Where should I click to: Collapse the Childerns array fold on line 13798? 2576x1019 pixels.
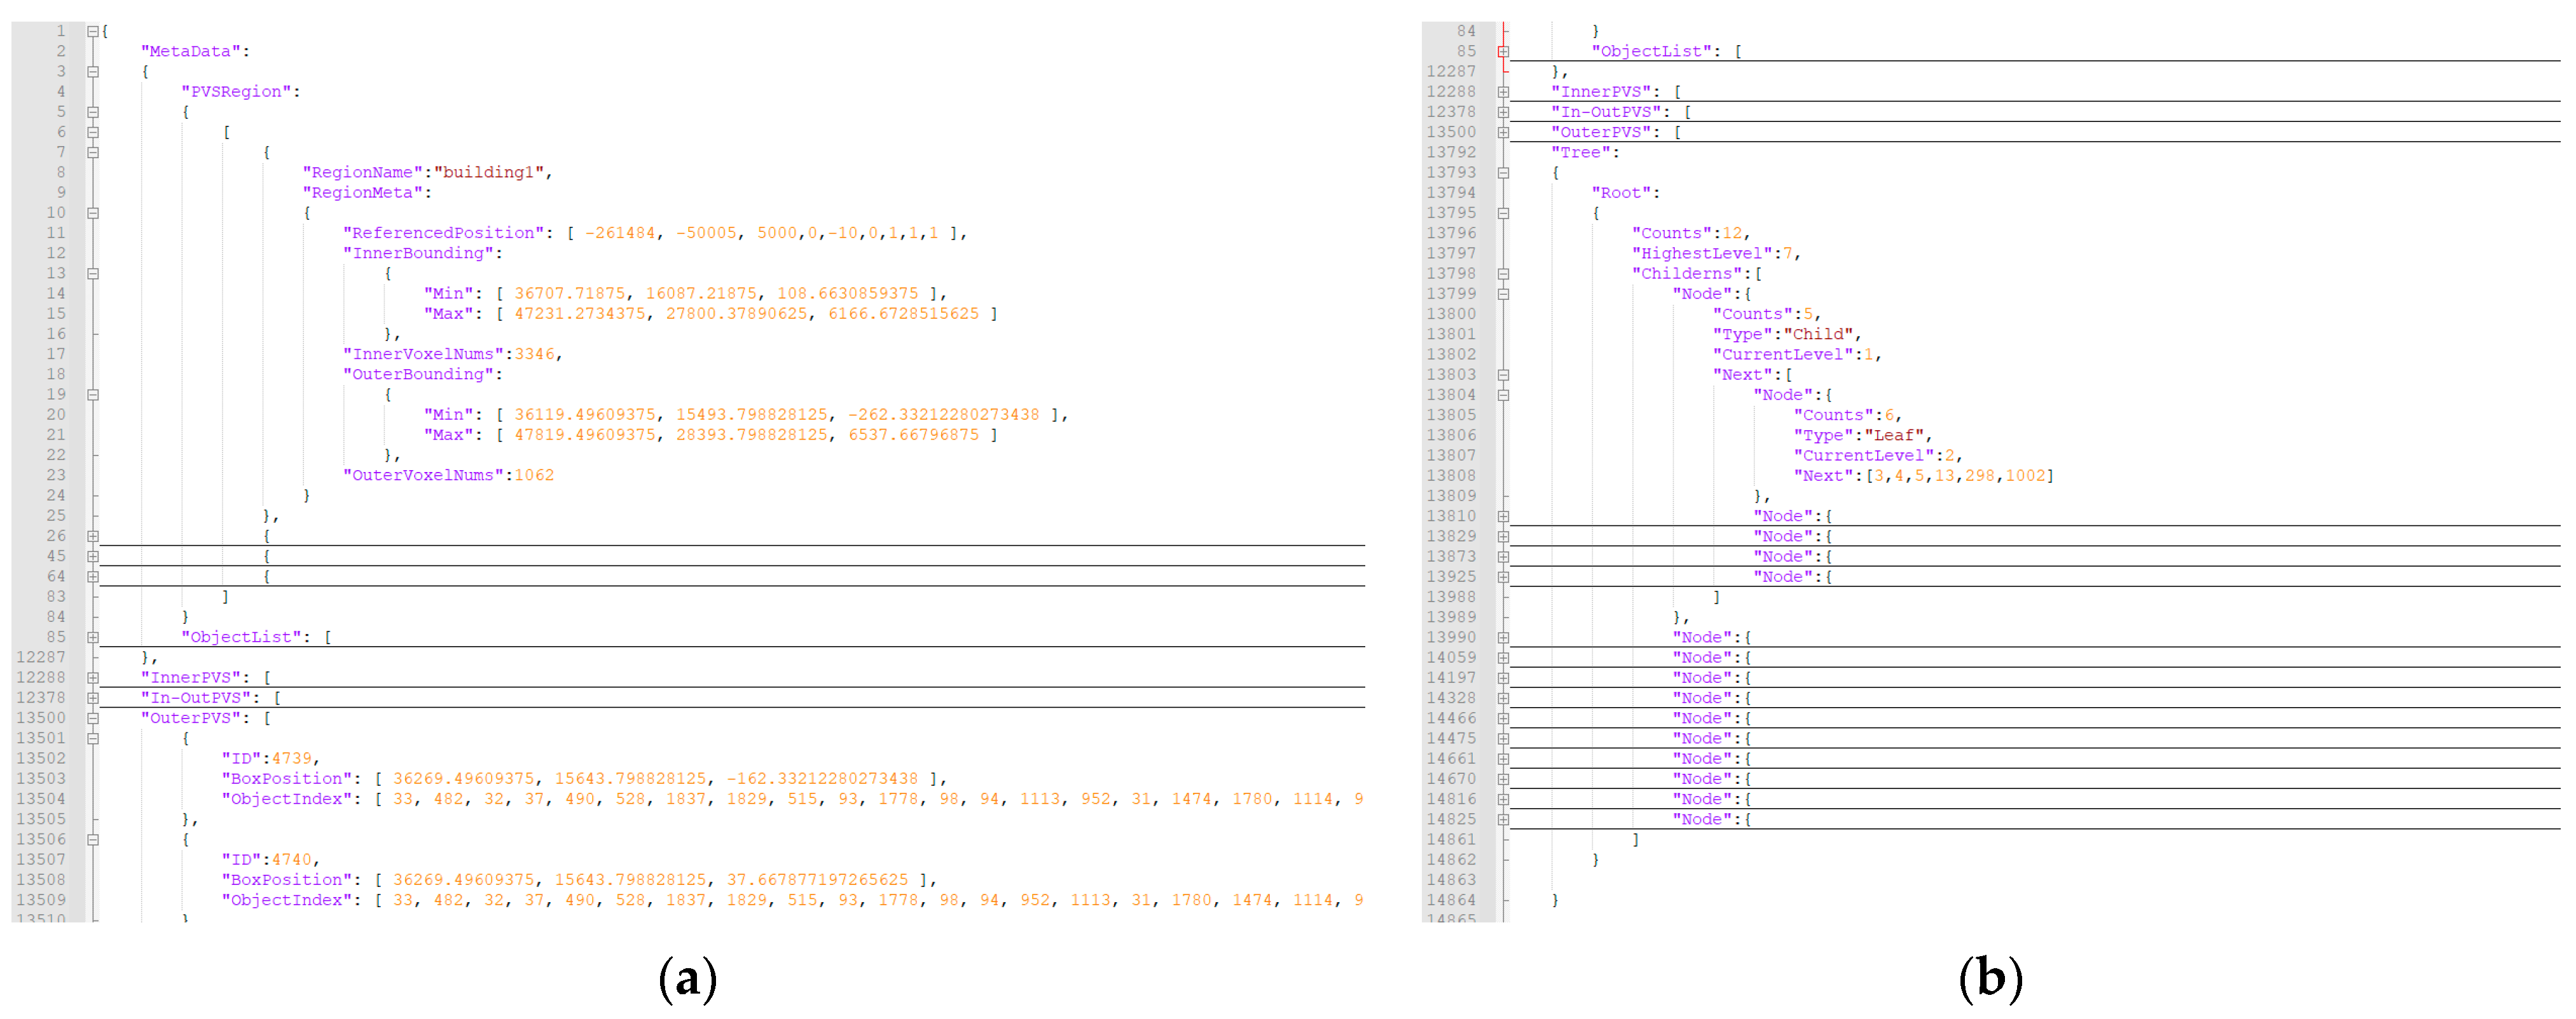1503,274
